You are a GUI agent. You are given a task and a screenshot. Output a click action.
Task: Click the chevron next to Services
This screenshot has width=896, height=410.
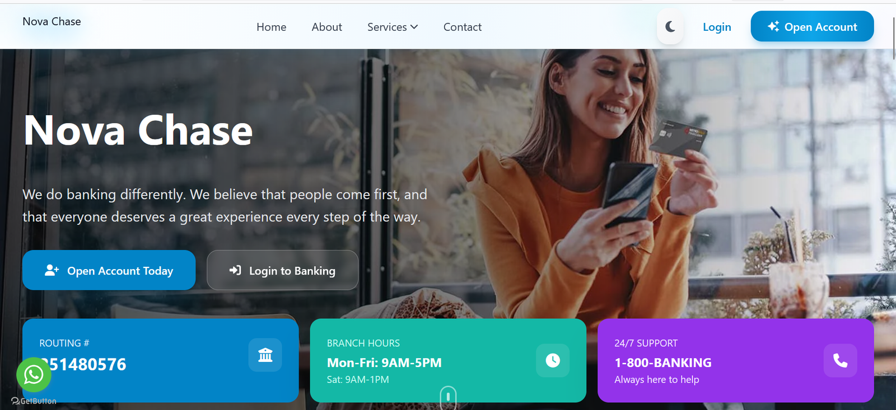click(414, 27)
